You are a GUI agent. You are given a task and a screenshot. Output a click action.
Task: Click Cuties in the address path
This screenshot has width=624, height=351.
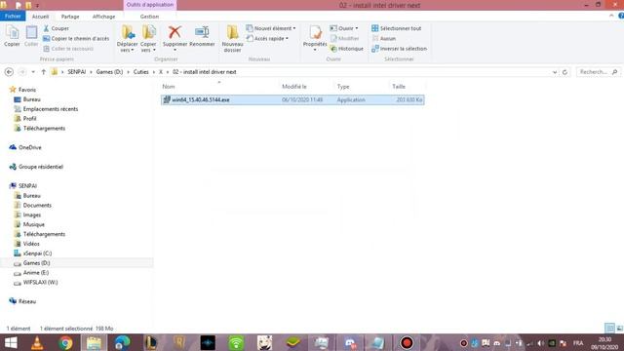140,72
